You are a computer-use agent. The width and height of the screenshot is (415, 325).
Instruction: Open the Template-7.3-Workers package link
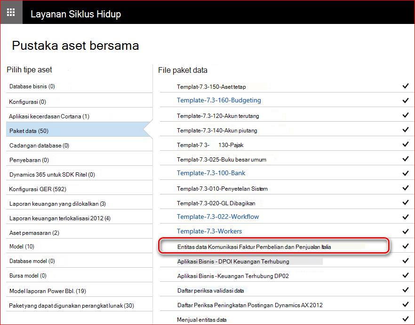tap(209, 231)
